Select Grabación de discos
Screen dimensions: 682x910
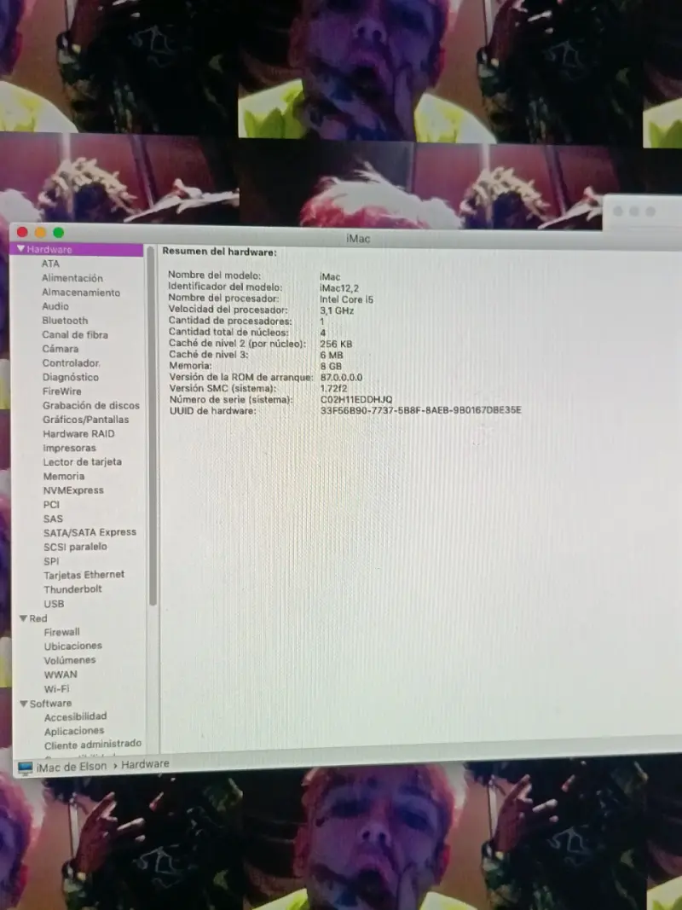coord(91,405)
